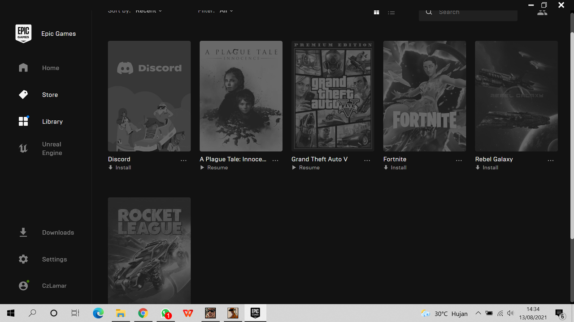This screenshot has height=322, width=574.
Task: Open the Discord options ellipsis menu
Action: [x=183, y=160]
